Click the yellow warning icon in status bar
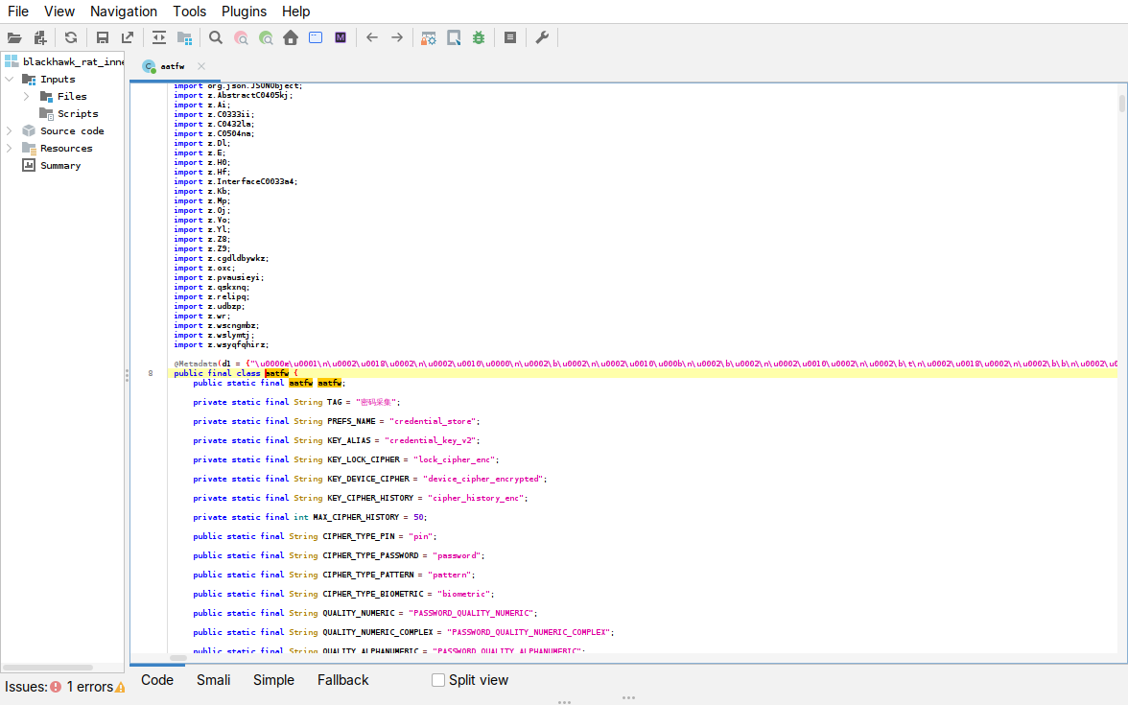1128x705 pixels. 120,688
